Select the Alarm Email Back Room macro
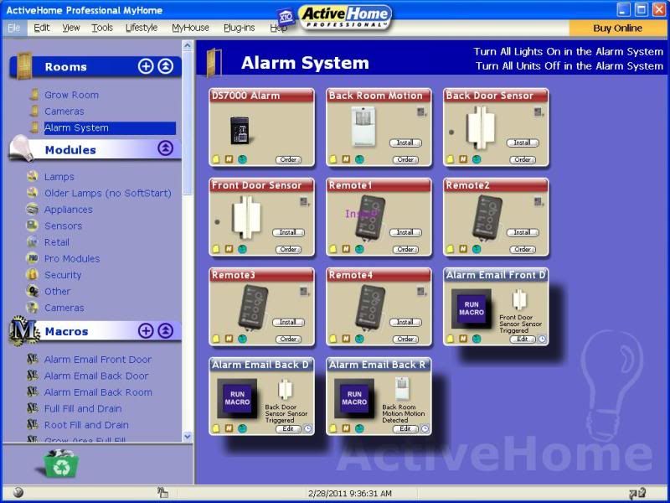The image size is (670, 503). [98, 392]
